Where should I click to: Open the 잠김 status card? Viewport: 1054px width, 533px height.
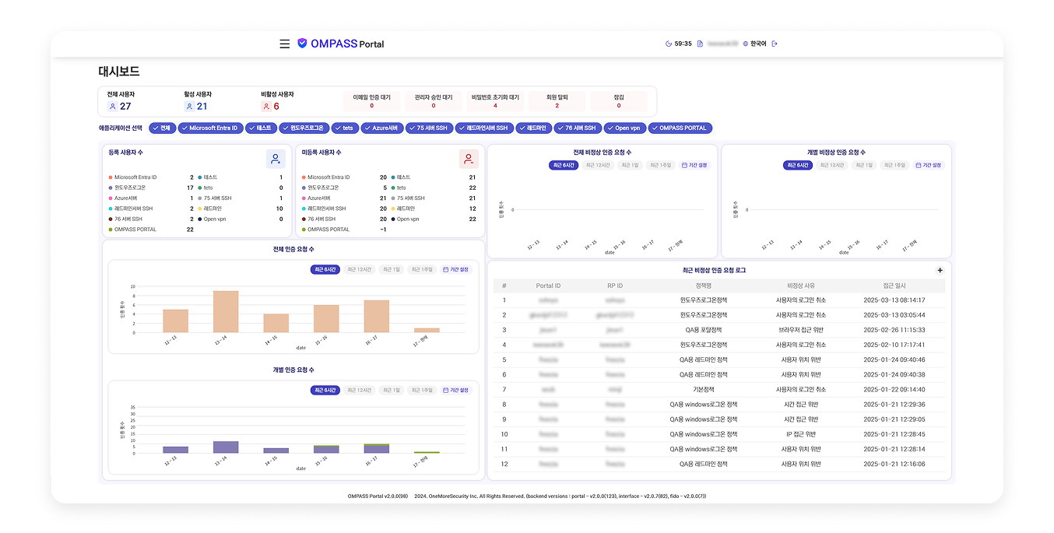(619, 101)
